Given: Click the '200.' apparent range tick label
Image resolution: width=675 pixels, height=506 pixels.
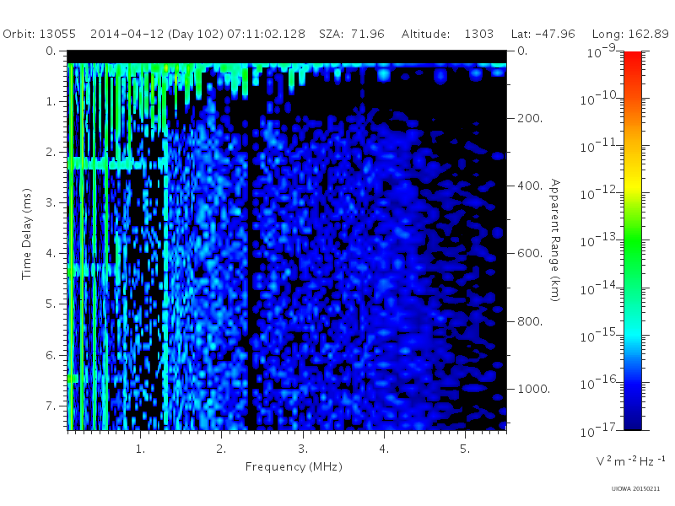Looking at the screenshot, I should pos(530,118).
